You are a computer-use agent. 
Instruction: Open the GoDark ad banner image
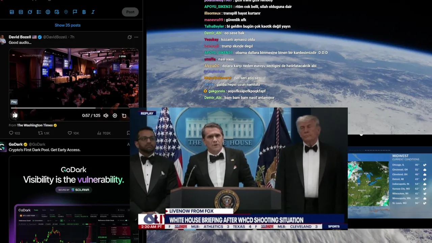point(69,199)
